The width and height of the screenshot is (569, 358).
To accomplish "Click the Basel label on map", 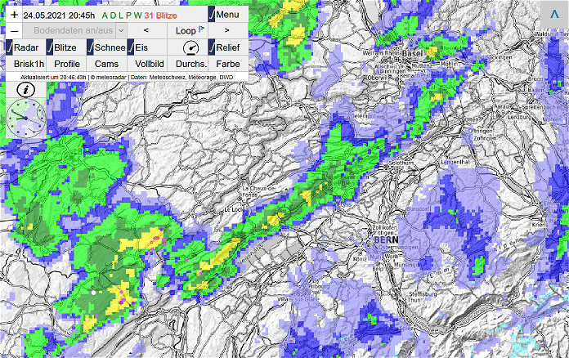I will [x=413, y=54].
